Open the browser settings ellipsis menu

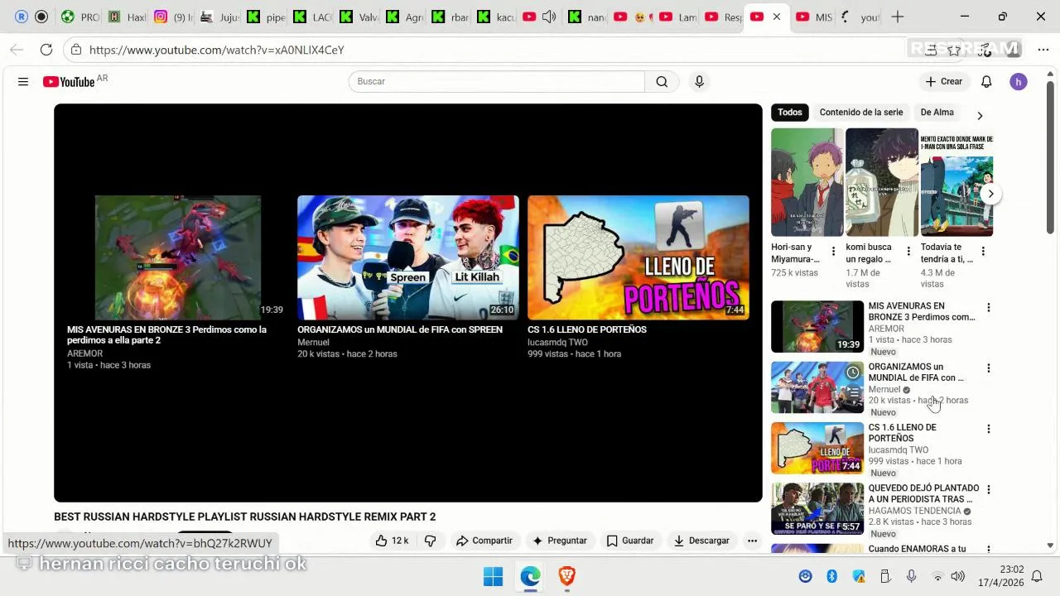click(x=1043, y=50)
